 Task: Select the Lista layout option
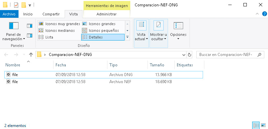coord(46,37)
